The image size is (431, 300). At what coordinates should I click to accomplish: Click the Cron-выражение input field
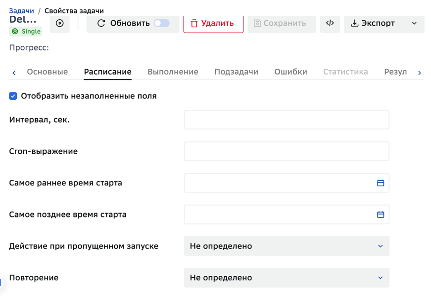(287, 151)
